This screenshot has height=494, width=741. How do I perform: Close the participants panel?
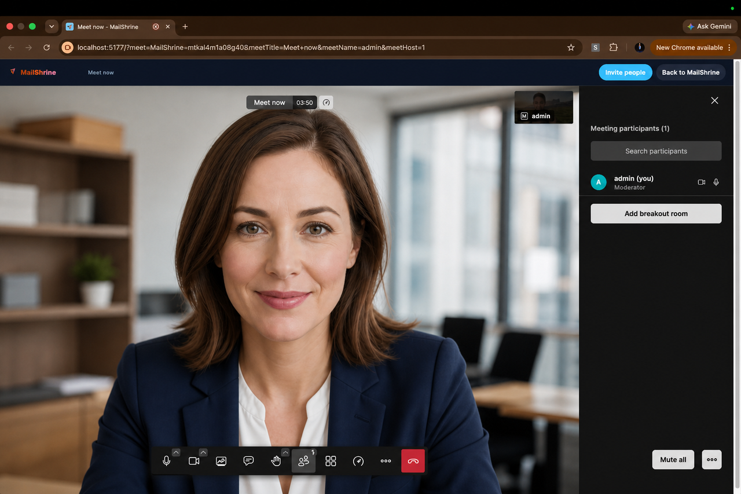point(714,100)
